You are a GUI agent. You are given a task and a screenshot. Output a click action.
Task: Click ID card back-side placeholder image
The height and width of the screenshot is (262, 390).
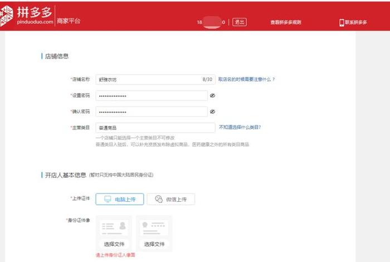coord(154,227)
